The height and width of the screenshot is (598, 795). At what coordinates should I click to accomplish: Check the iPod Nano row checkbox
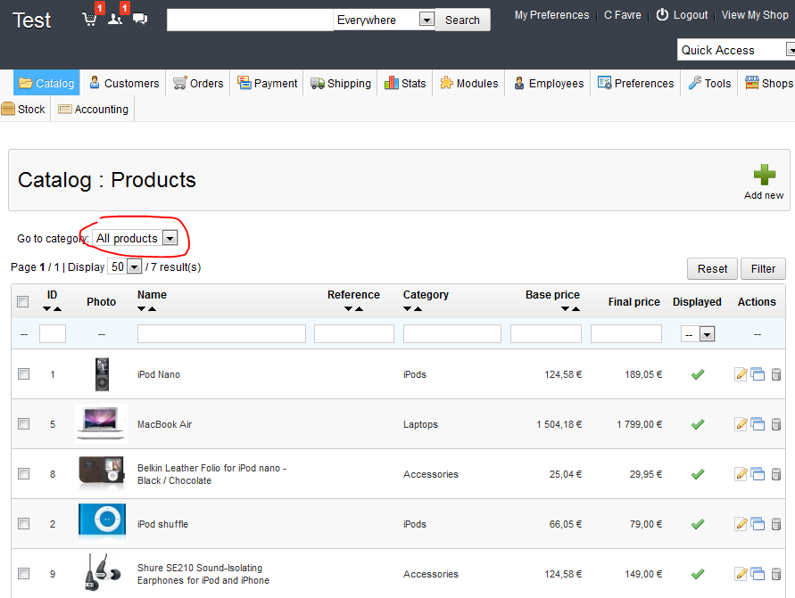pyautogui.click(x=24, y=374)
